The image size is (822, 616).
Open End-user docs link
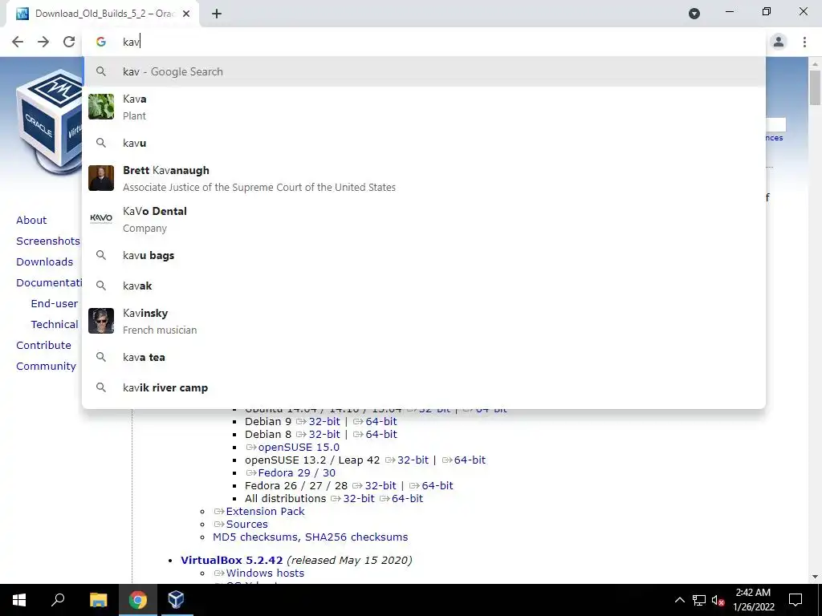[55, 304]
